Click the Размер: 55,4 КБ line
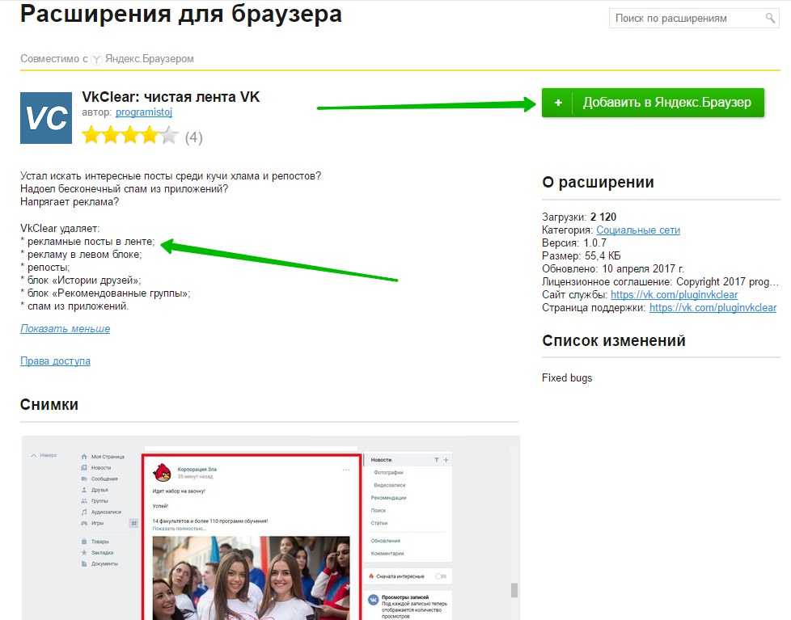The image size is (791, 620). point(582,255)
